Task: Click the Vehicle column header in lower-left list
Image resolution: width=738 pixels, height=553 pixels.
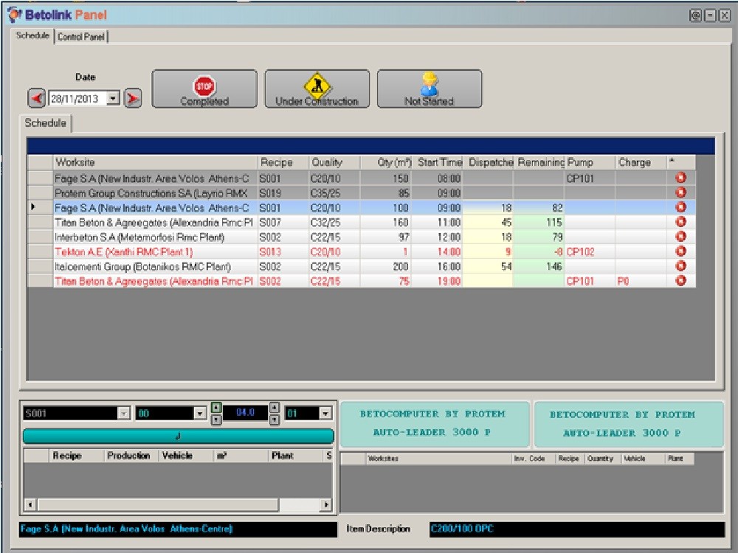Action: click(186, 456)
